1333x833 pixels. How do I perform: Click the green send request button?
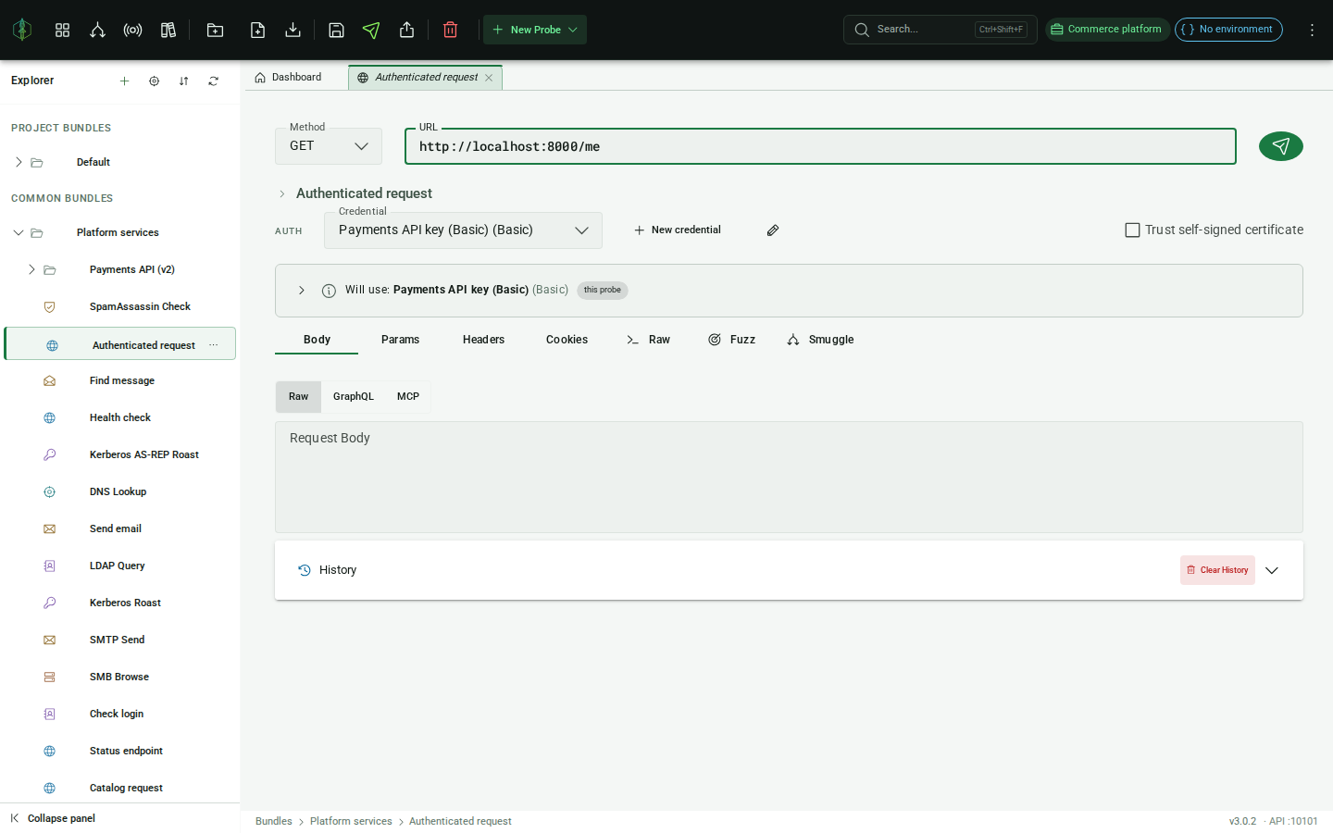tap(1280, 146)
